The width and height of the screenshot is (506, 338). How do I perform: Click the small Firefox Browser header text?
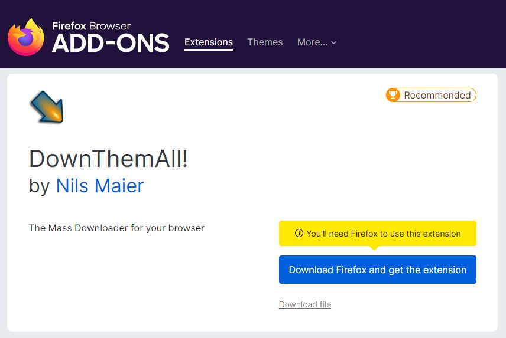pyautogui.click(x=91, y=26)
